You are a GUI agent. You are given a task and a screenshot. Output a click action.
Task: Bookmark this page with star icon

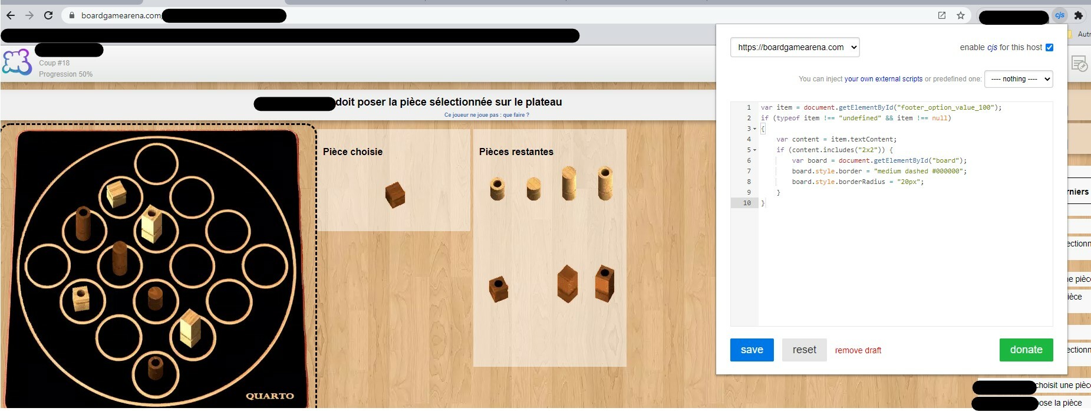click(961, 15)
